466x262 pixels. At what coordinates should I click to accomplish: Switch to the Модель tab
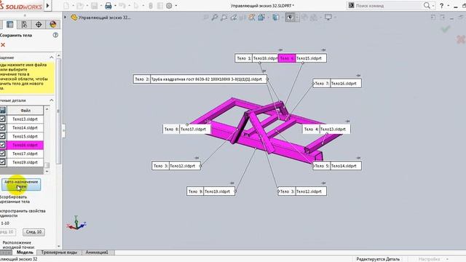[25, 253]
